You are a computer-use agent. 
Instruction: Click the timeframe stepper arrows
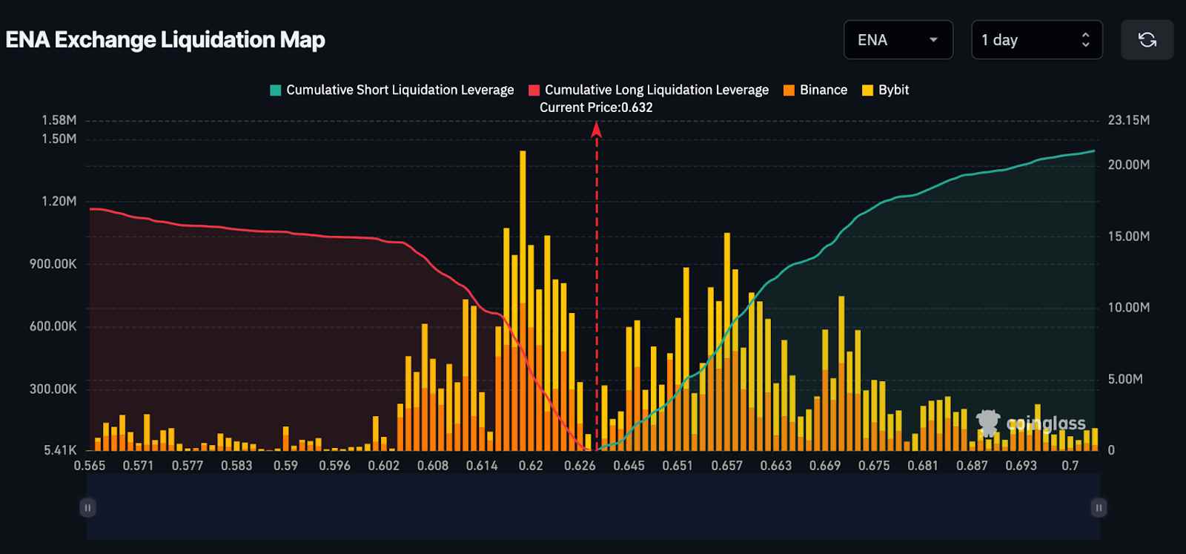point(1085,40)
